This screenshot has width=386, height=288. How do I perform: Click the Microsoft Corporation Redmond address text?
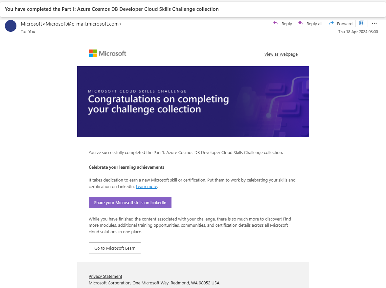pyautogui.click(x=154, y=283)
